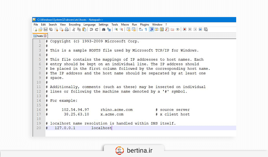Screen dimensions: 268x157
Task: Click the Print toolbar icon
Action: (x=67, y=29)
